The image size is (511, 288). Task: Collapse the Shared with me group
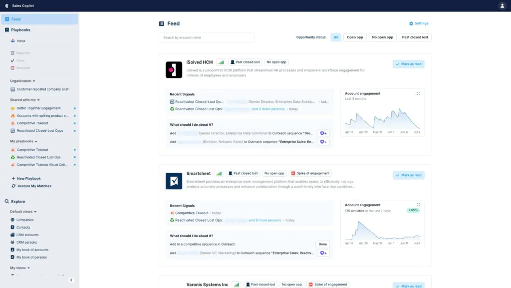pos(25,100)
